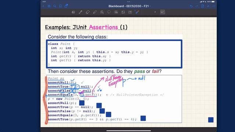
Task: Select the Eraser tool
Action: tap(87, 12)
